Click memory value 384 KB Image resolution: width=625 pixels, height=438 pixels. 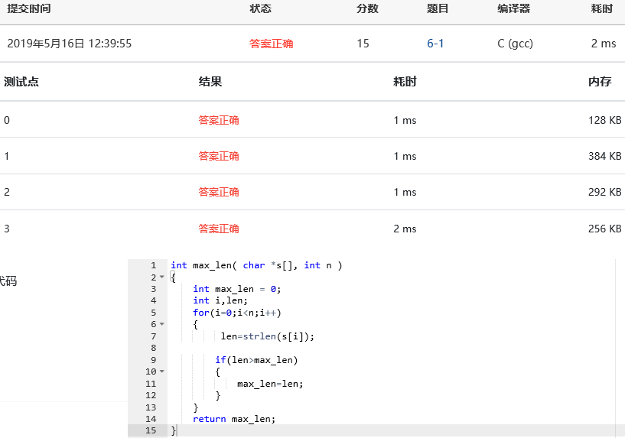click(604, 156)
